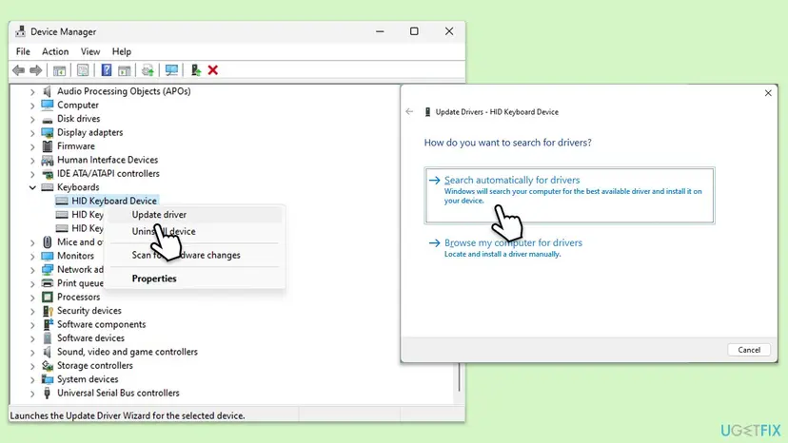The height and width of the screenshot is (443, 788).
Task: Click the Storage controllers icon
Action: 48,366
